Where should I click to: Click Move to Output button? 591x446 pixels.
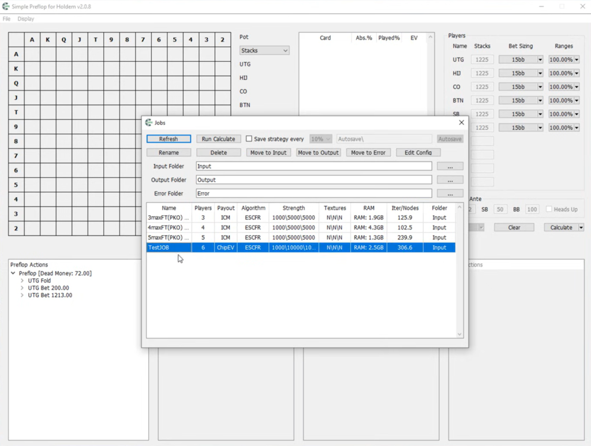pos(318,152)
